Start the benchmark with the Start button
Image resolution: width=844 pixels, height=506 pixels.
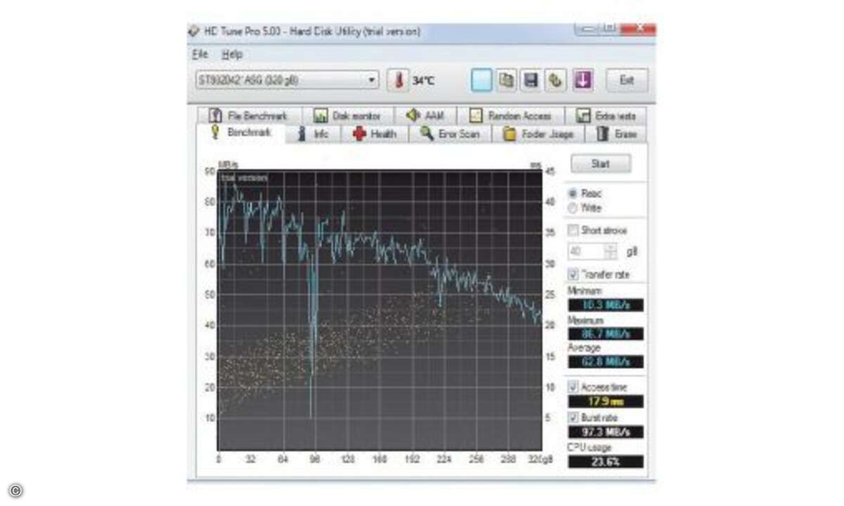click(x=601, y=164)
